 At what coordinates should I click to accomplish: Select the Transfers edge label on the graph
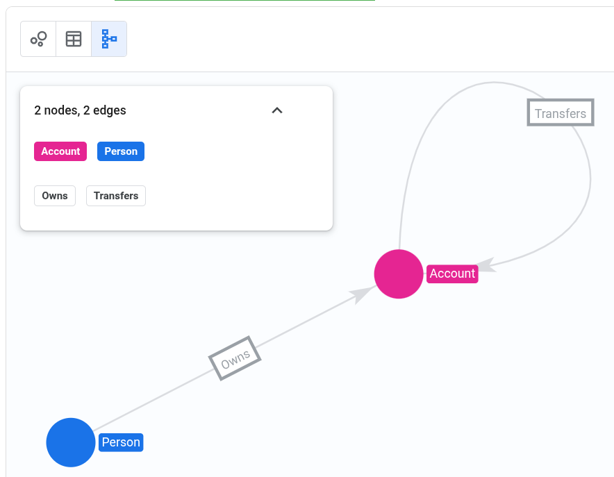(560, 112)
